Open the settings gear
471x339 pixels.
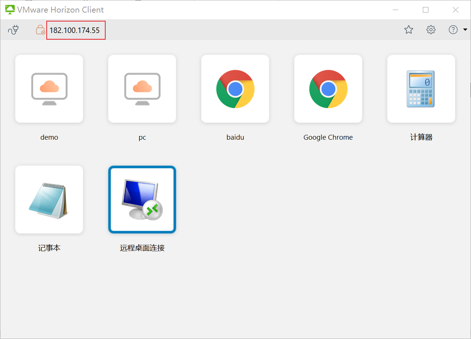431,30
